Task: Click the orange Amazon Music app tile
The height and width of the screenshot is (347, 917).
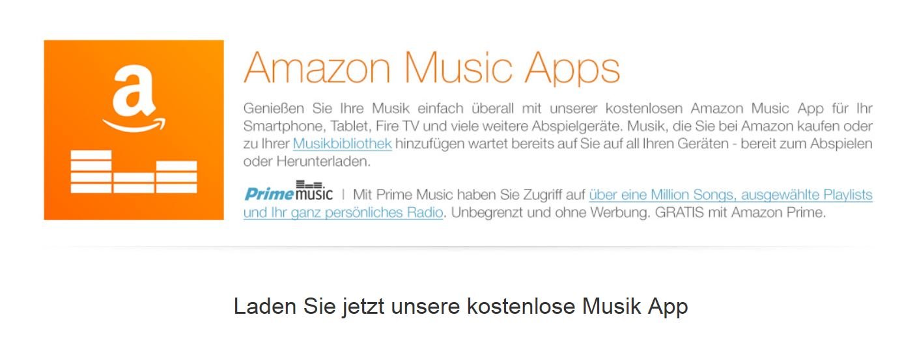Action: coord(134,130)
